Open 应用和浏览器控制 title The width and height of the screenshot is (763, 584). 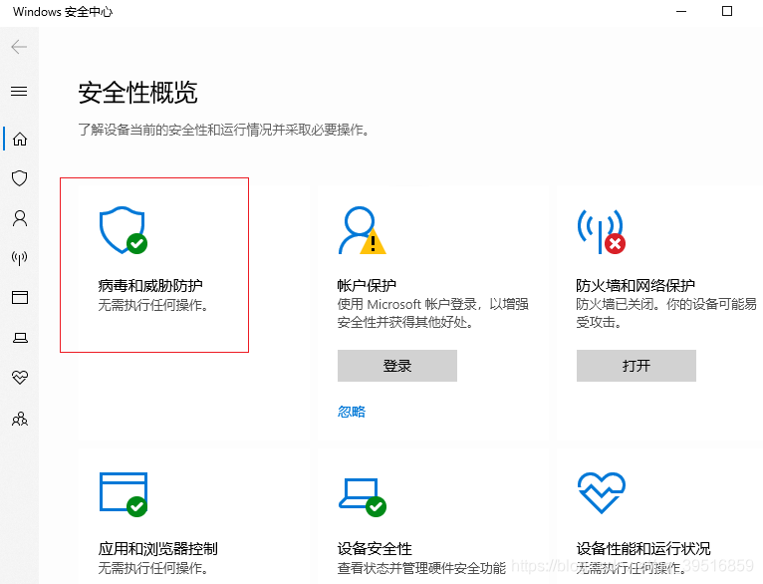[157, 548]
